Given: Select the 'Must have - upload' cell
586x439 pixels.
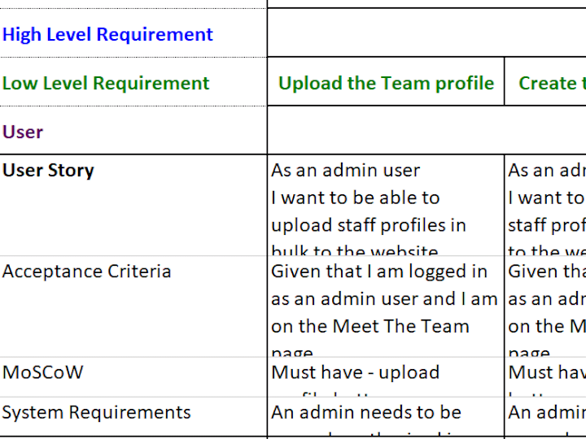Looking at the screenshot, I should [386, 377].
